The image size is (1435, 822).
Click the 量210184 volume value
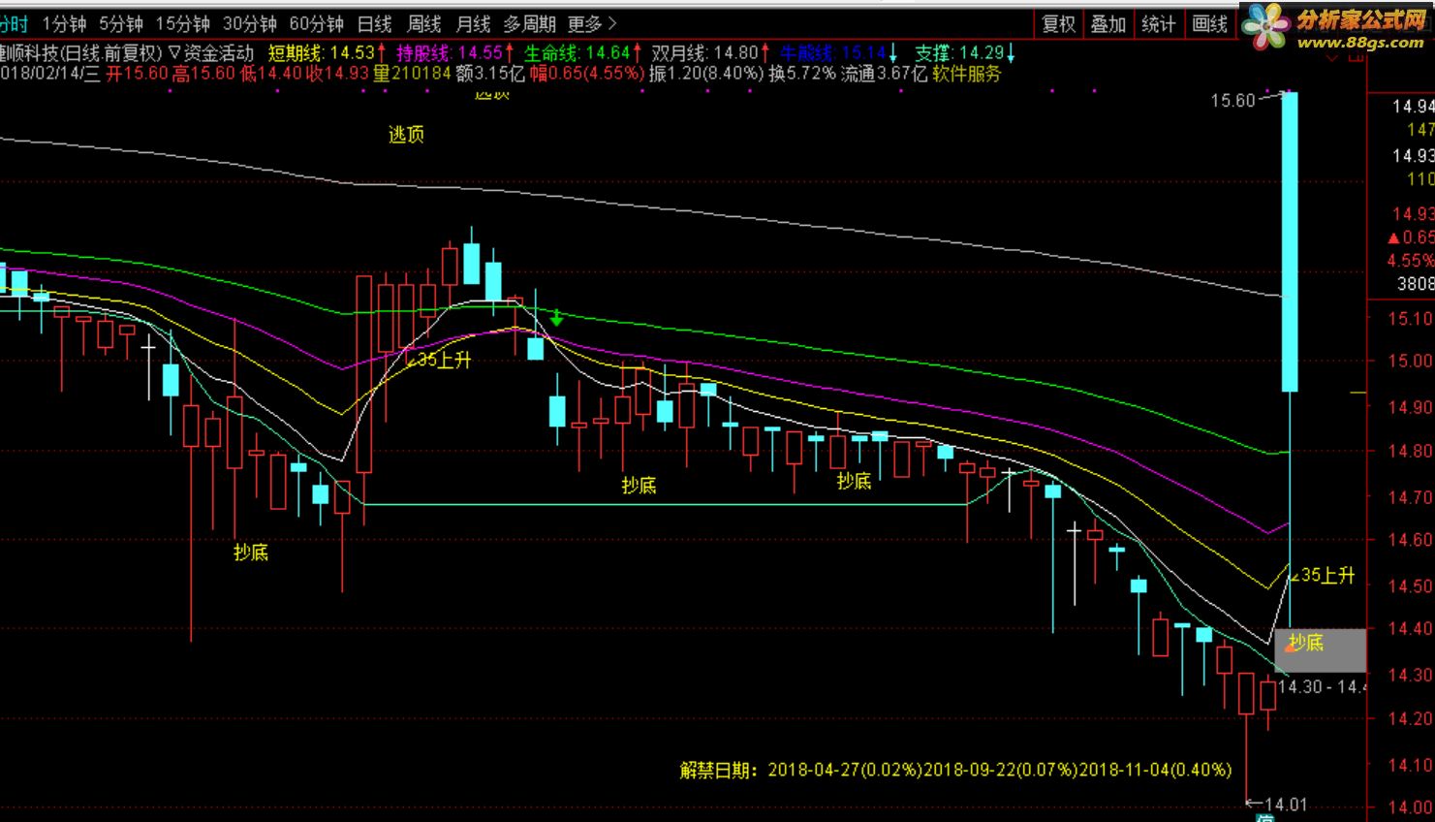(412, 74)
